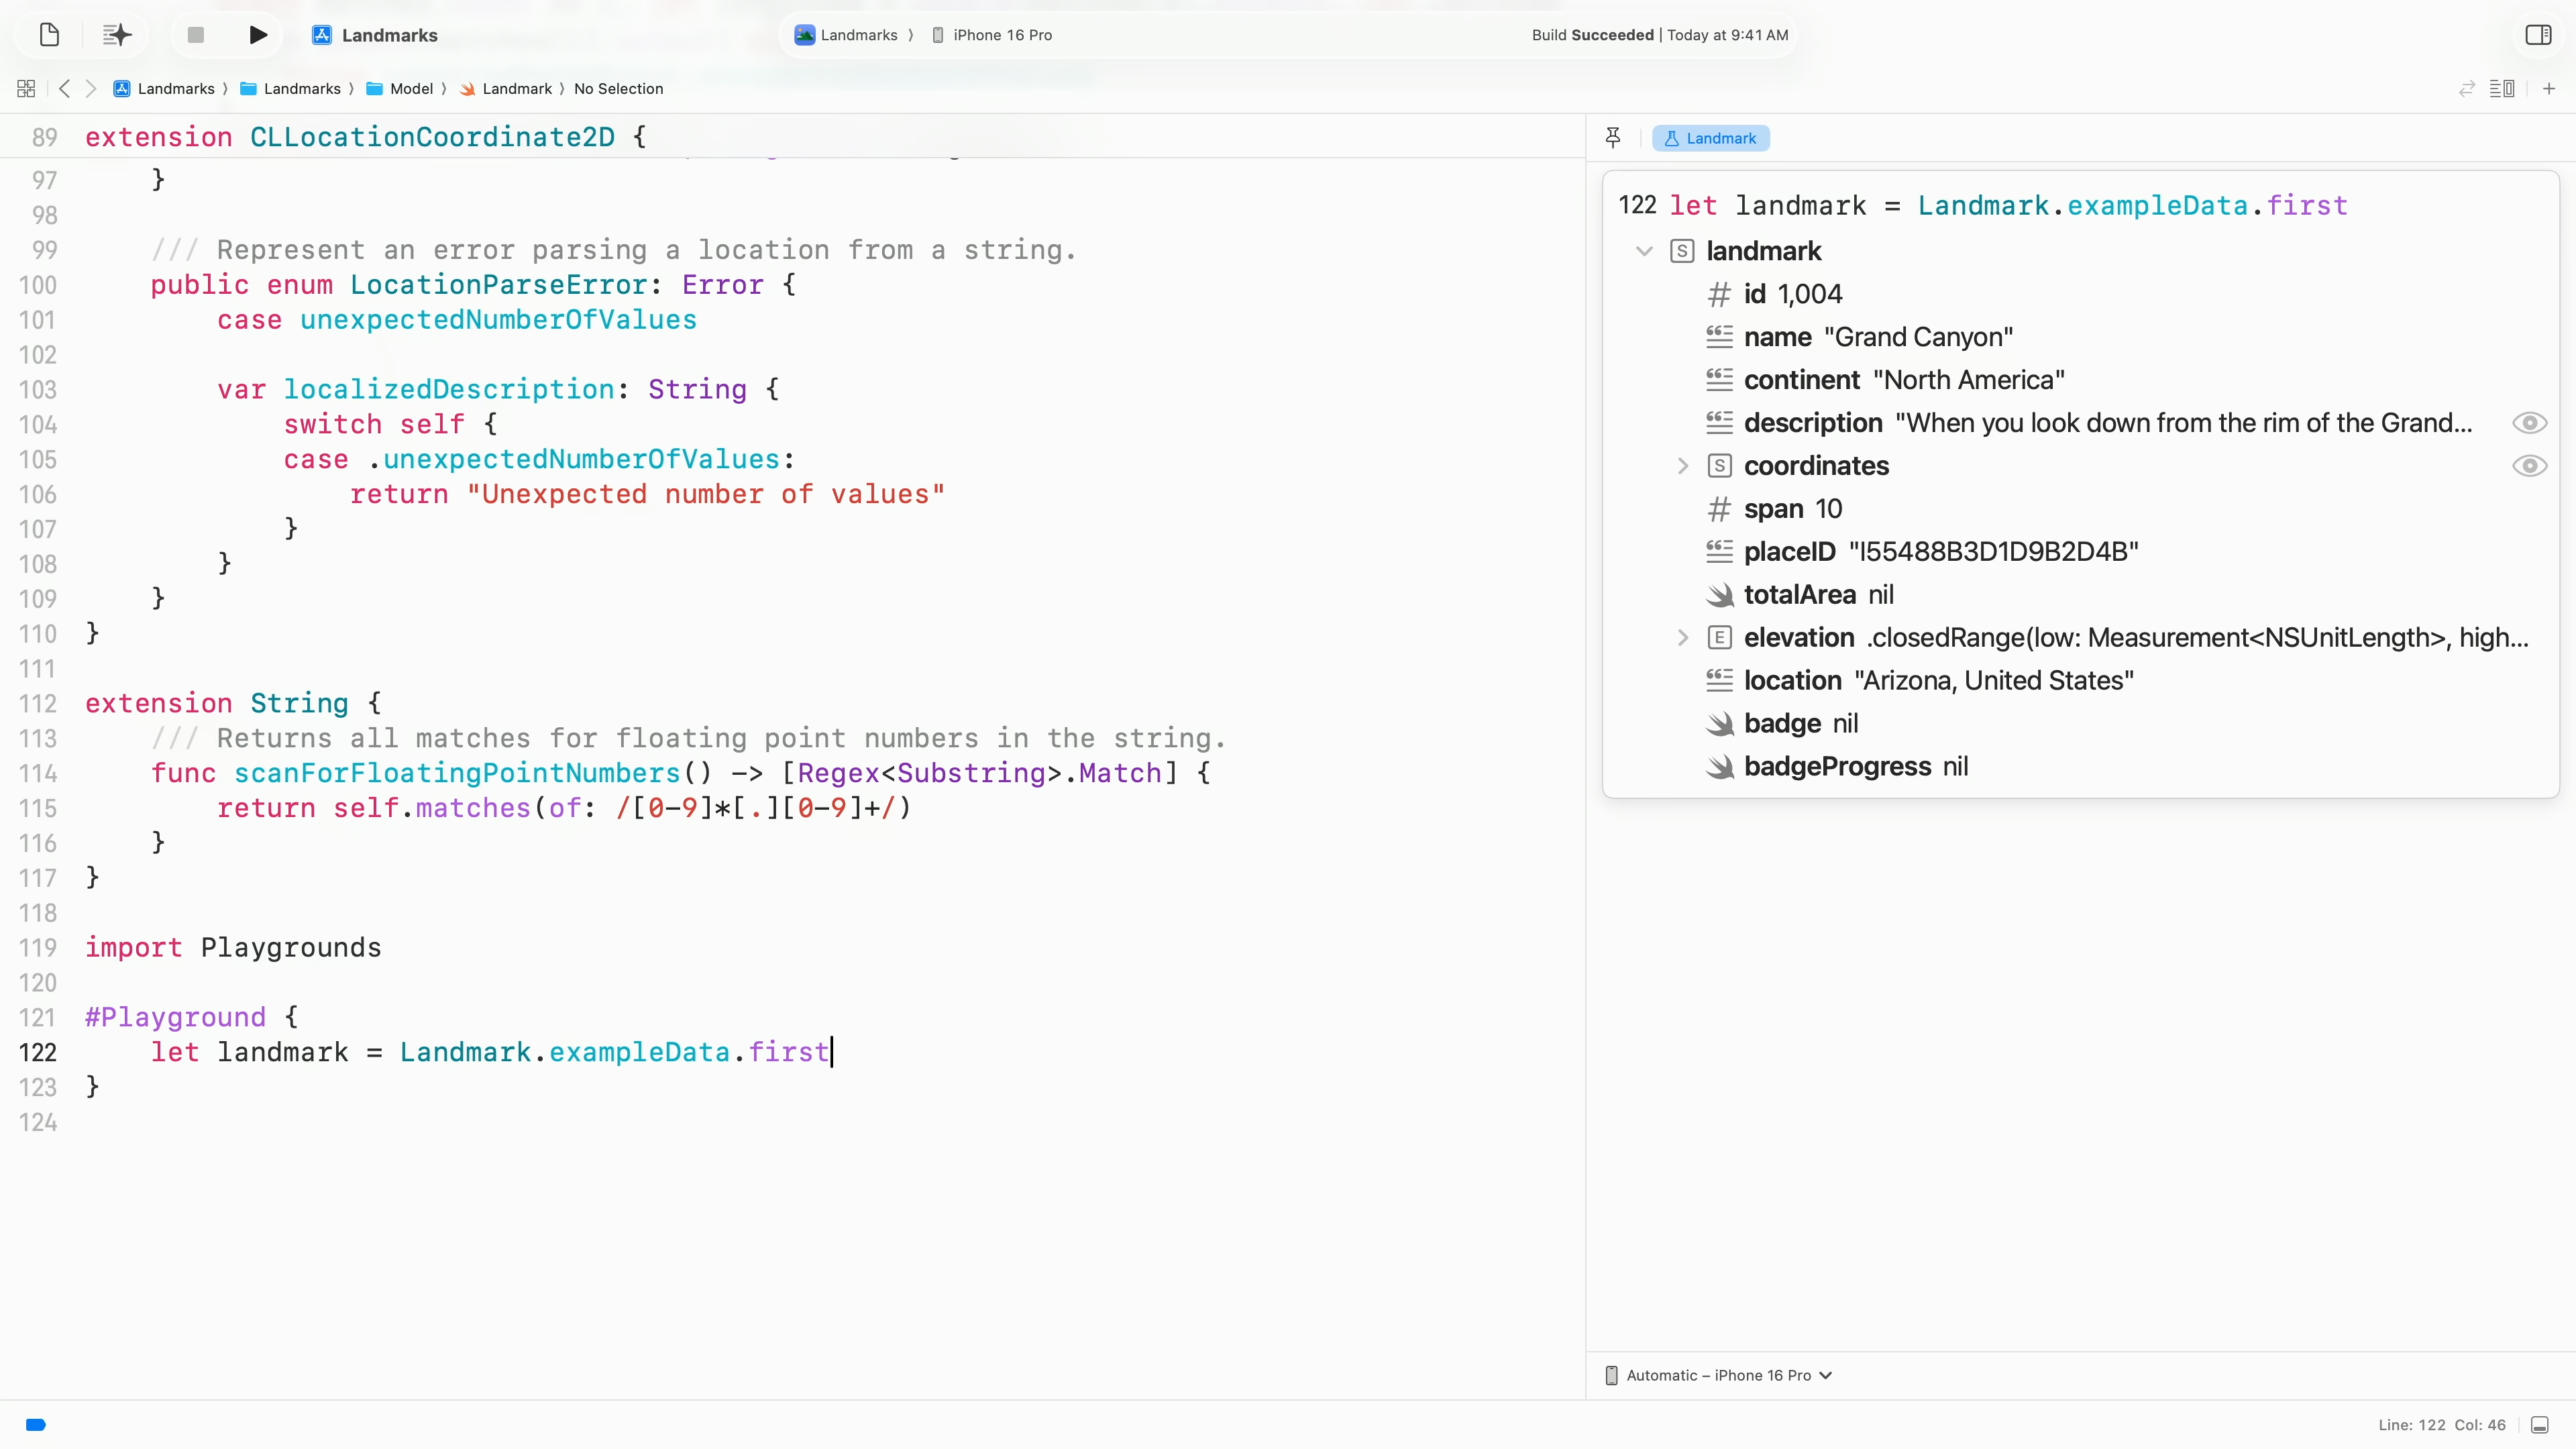This screenshot has width=2576, height=1449.
Task: Toggle the bottom debug area icon
Action: point(2540,1425)
